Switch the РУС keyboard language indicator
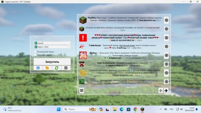Screen dimensions: 201x113 click(171, 109)
